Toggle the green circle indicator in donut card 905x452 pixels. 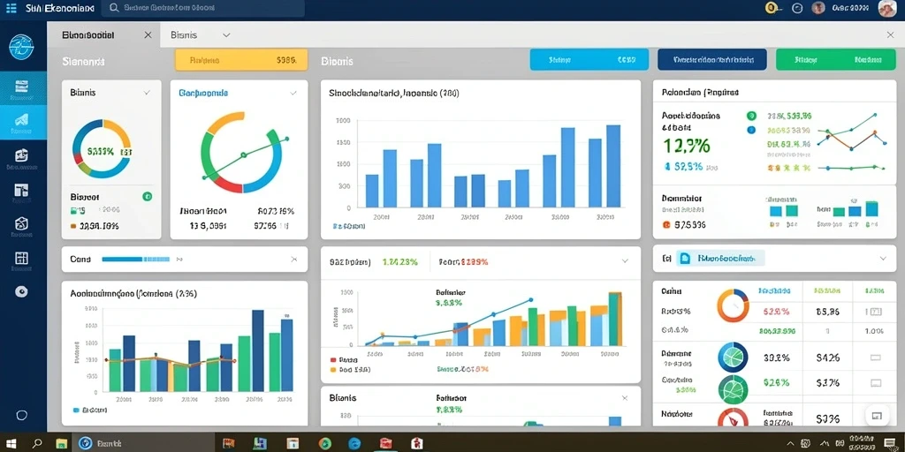(x=148, y=197)
